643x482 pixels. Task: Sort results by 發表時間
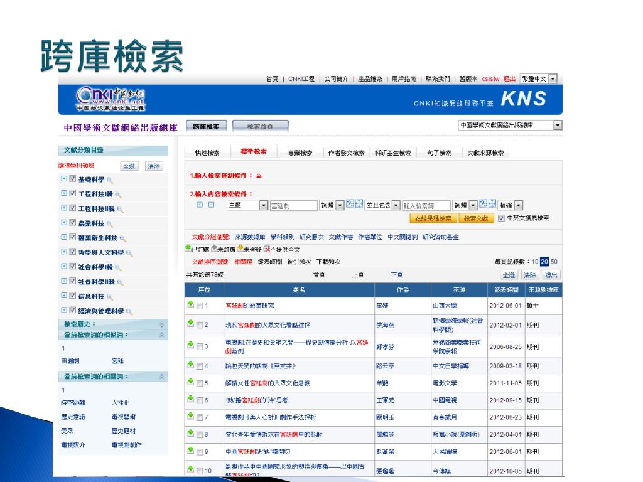click(x=270, y=262)
